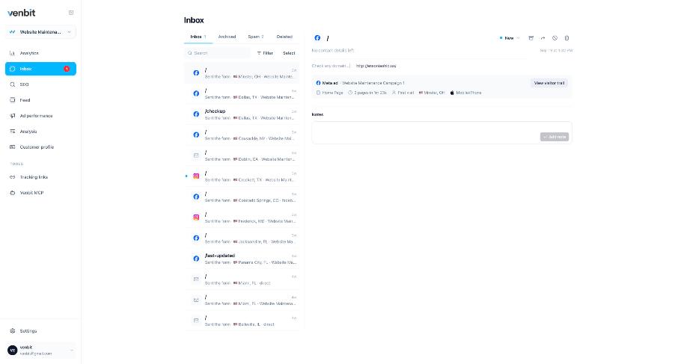This screenshot has width=675, height=364.
Task: Open the Customer profile page
Action: [x=40, y=147]
